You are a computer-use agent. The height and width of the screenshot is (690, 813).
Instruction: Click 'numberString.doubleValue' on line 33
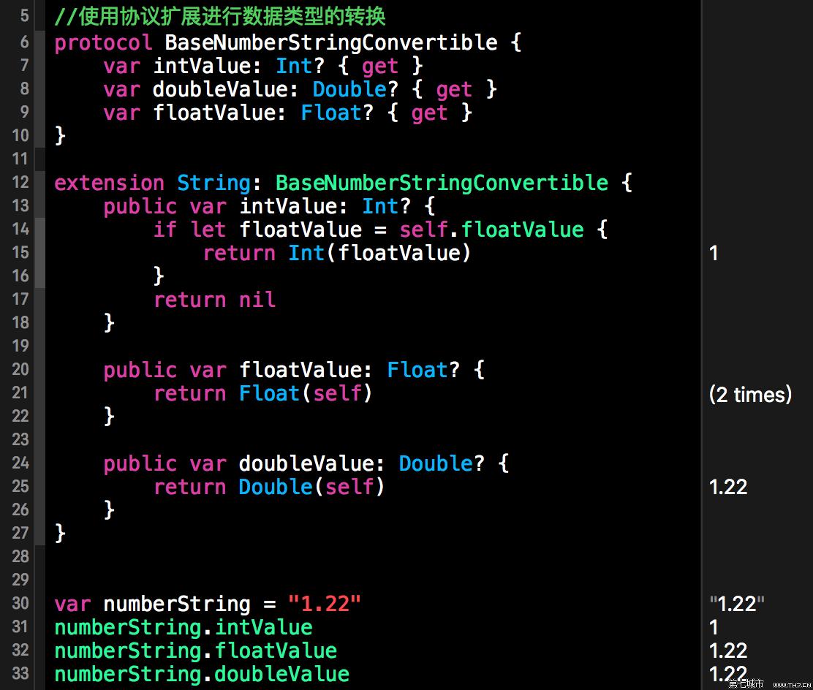point(203,674)
